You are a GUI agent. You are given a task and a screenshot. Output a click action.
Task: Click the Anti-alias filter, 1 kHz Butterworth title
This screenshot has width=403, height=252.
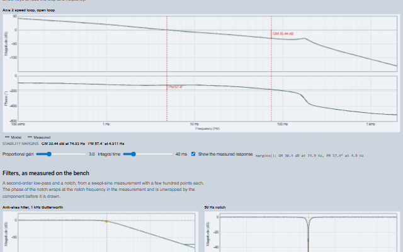(33, 207)
